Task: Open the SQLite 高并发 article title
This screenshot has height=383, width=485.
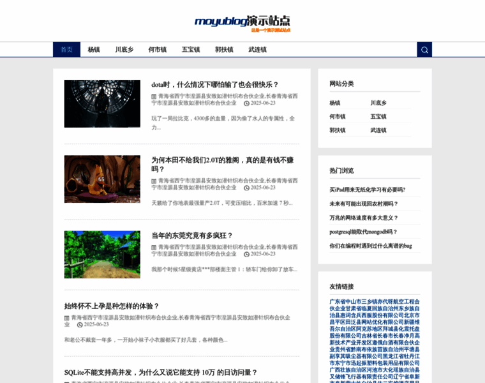Action: (x=161, y=373)
